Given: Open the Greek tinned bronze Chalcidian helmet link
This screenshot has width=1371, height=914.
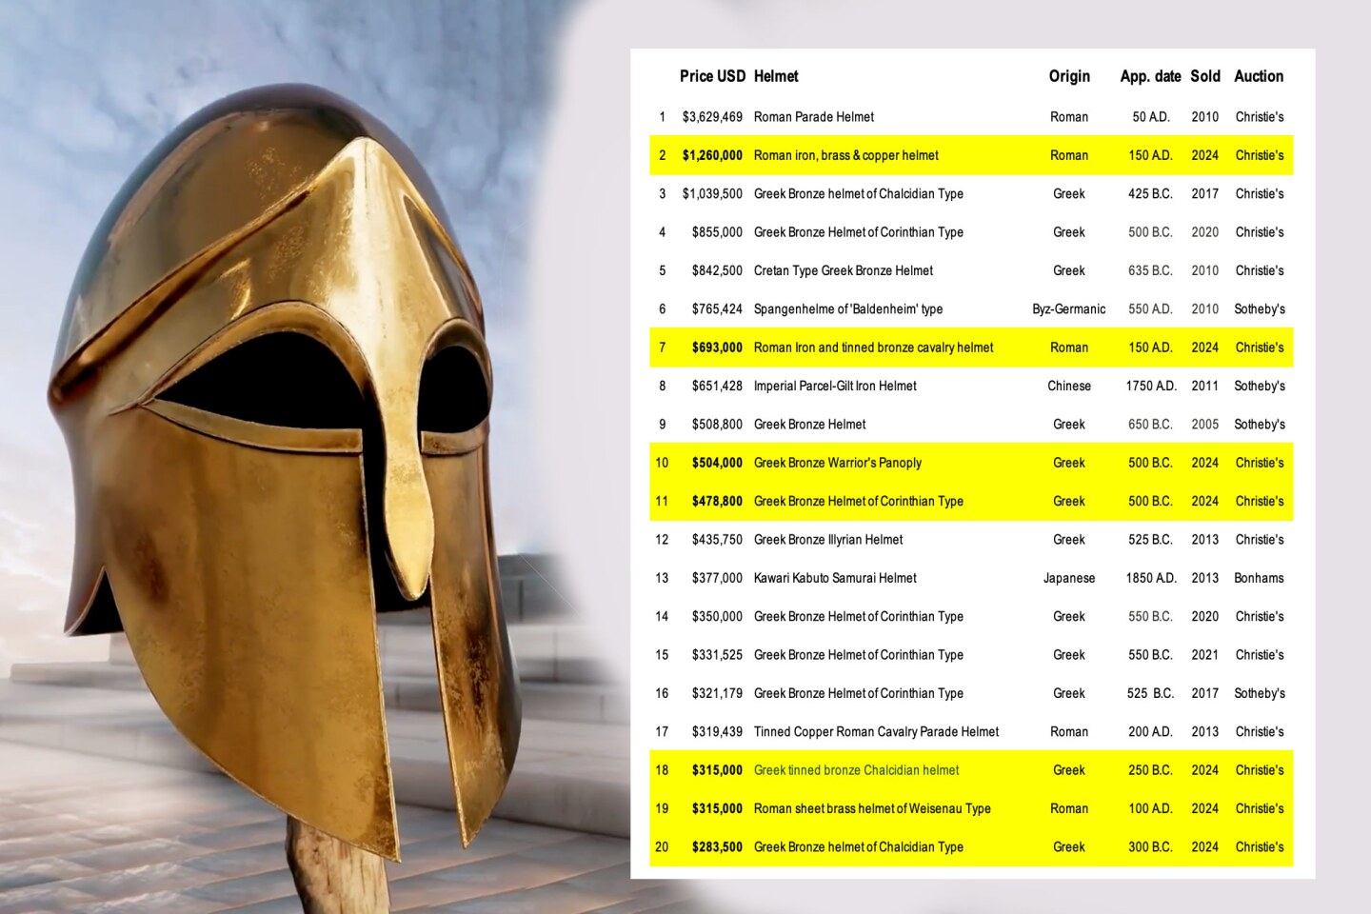Looking at the screenshot, I should (855, 769).
